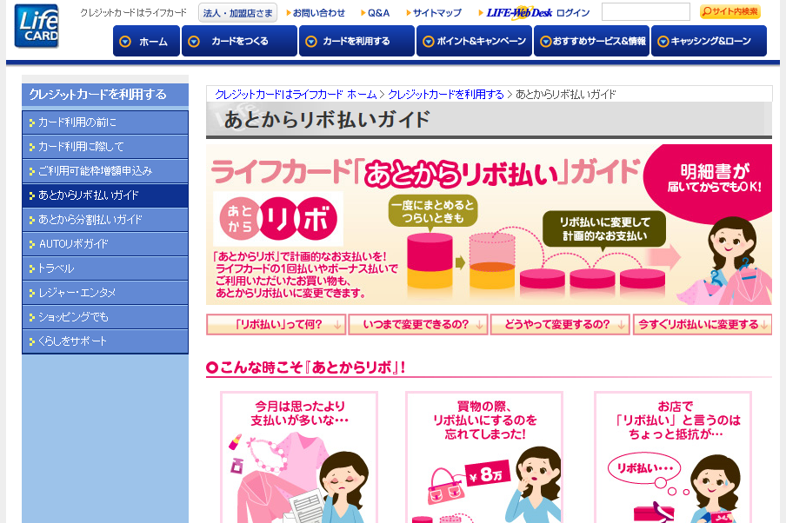The height and width of the screenshot is (523, 786).
Task: Open the ポイント&キャンペーン menu
Action: click(474, 41)
